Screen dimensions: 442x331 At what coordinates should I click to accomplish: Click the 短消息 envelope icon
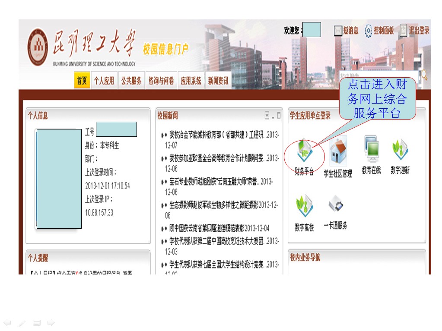coord(338,31)
